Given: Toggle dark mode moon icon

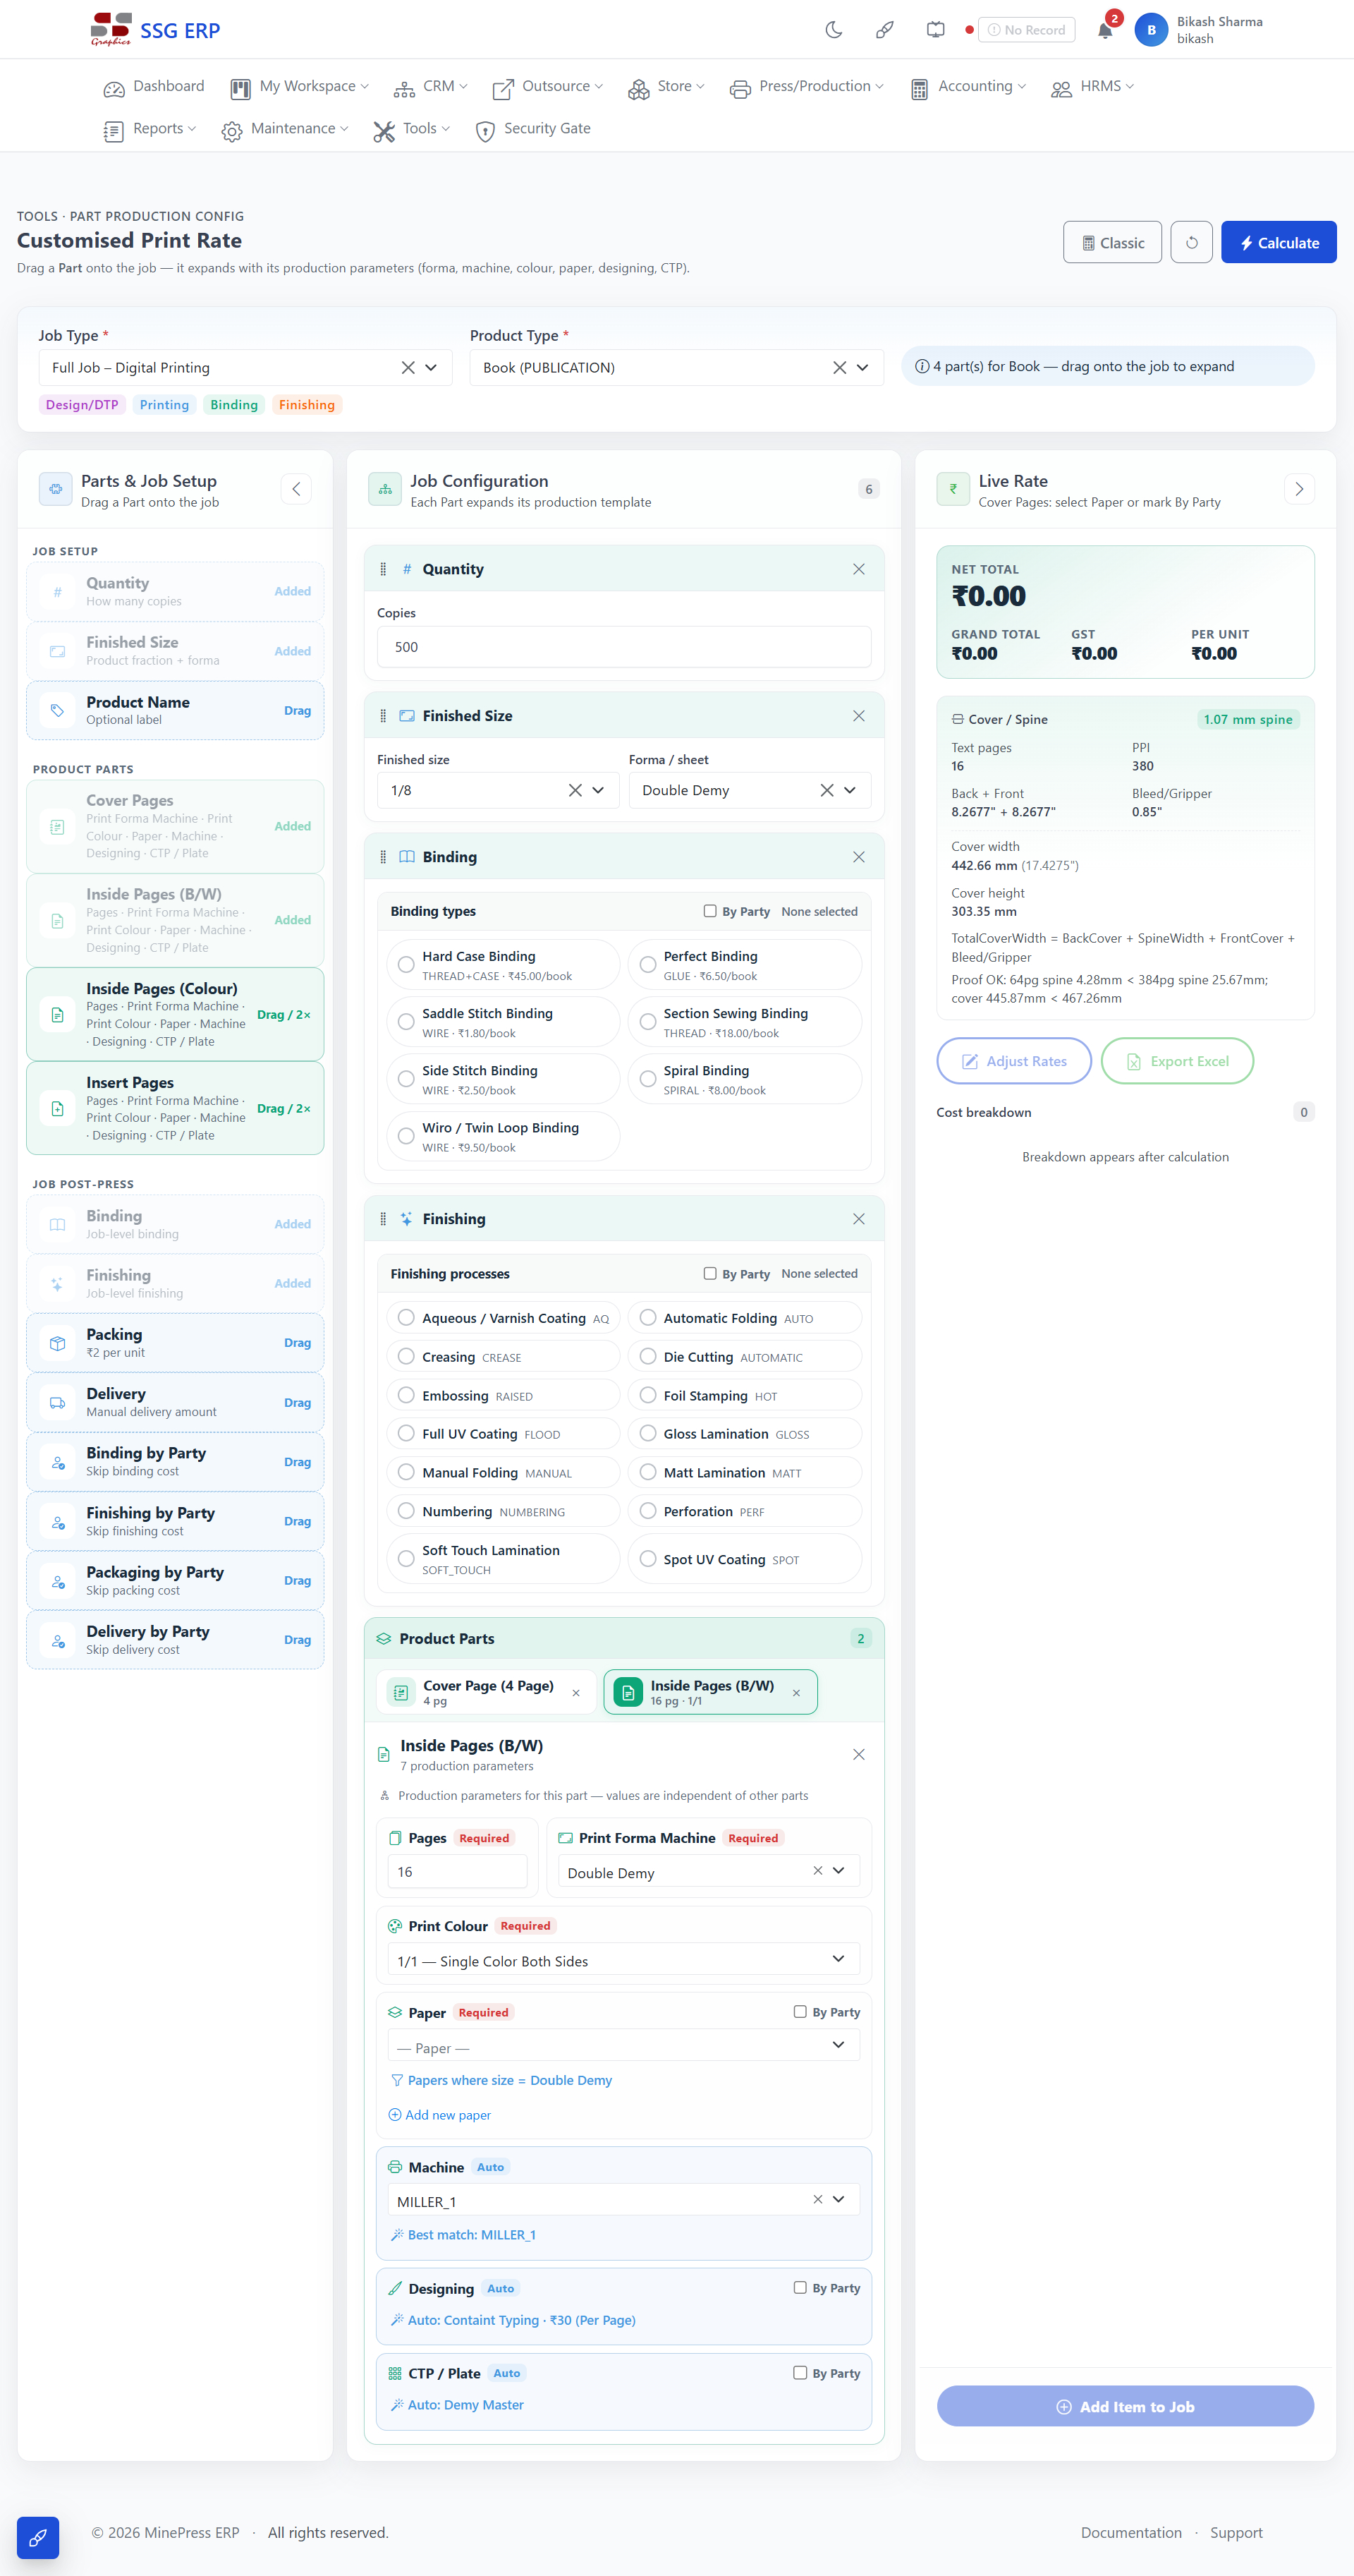Looking at the screenshot, I should point(834,30).
